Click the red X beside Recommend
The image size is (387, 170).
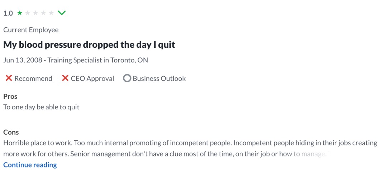[x=9, y=78]
